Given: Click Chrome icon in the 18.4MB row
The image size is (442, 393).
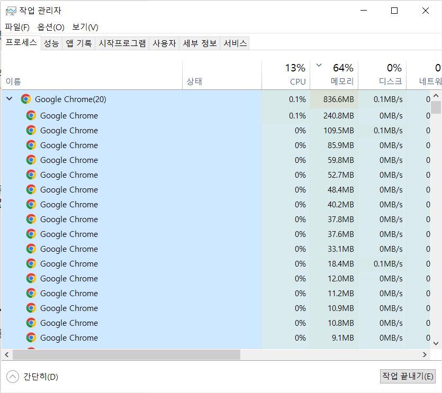Looking at the screenshot, I should (x=31, y=263).
